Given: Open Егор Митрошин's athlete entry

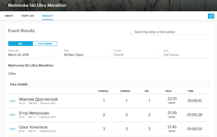Looking at the screenshot, I should click(x=34, y=113).
